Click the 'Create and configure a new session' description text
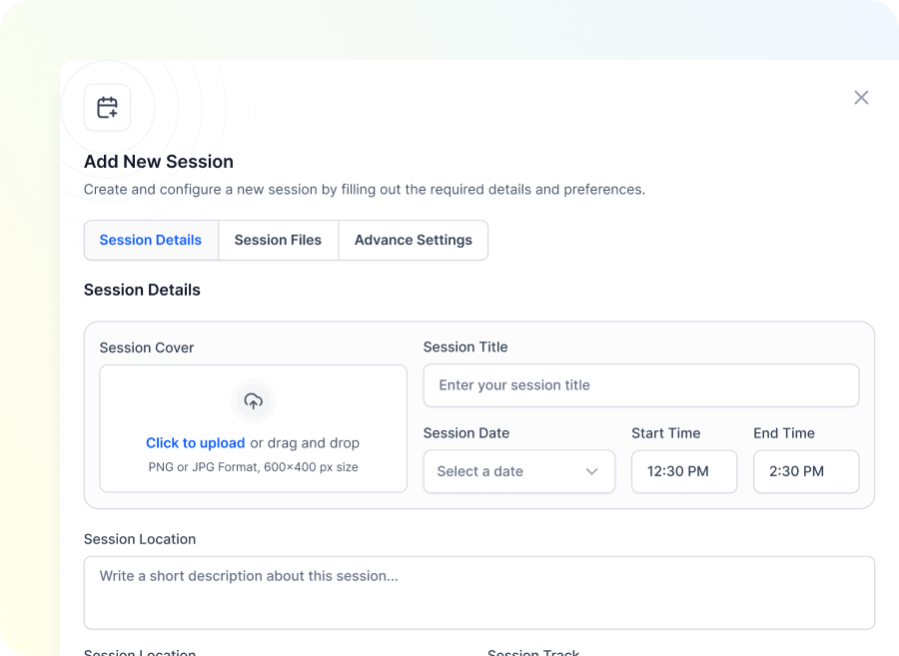The image size is (899, 656). [x=365, y=190]
